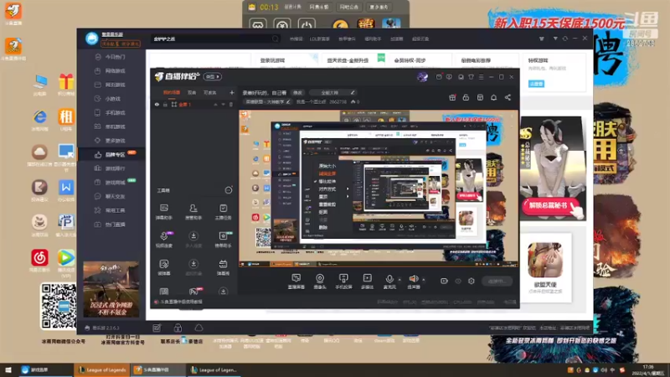Screen dimensions: 670x377
Task: Delete the 全屏1 source with the trash icon
Action: 231,104
